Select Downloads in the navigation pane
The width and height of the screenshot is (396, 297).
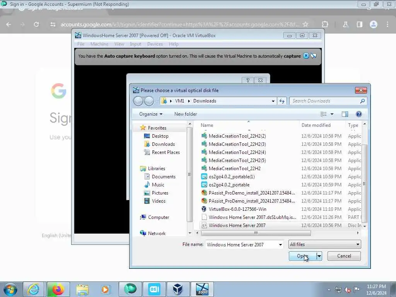[x=163, y=144]
